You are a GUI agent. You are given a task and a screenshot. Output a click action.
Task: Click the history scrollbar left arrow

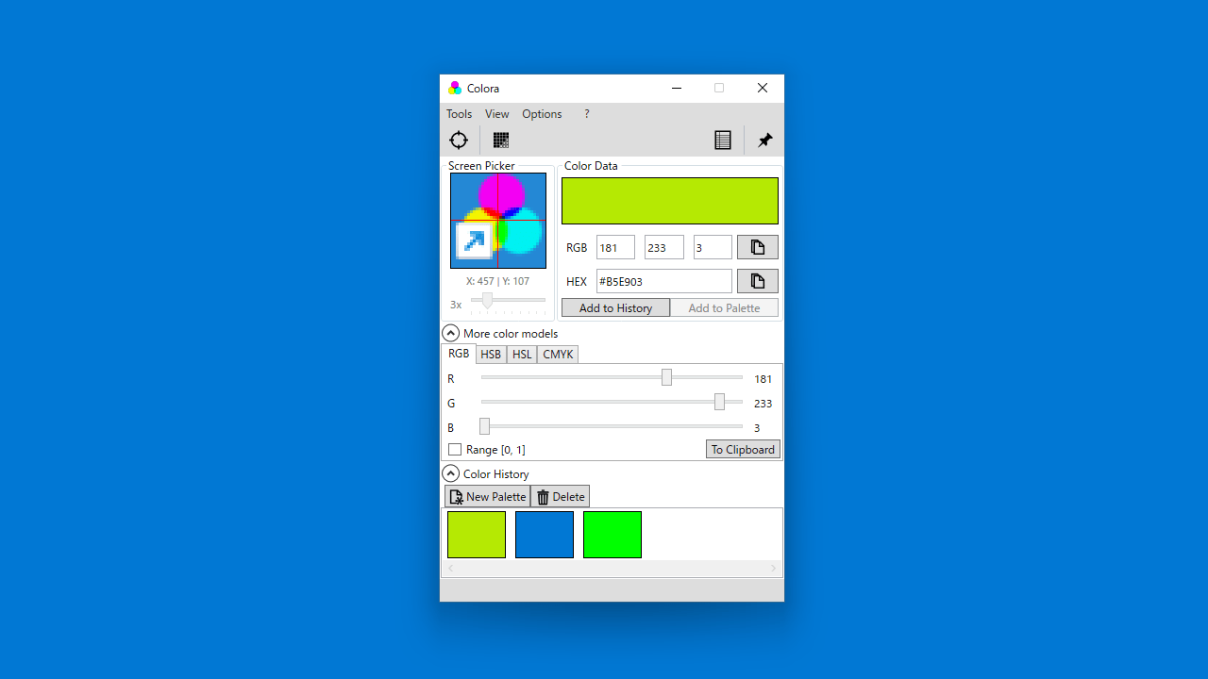point(451,569)
